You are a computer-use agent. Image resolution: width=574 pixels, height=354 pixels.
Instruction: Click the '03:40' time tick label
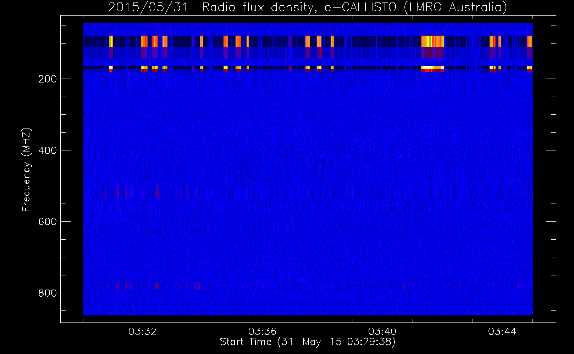click(382, 332)
